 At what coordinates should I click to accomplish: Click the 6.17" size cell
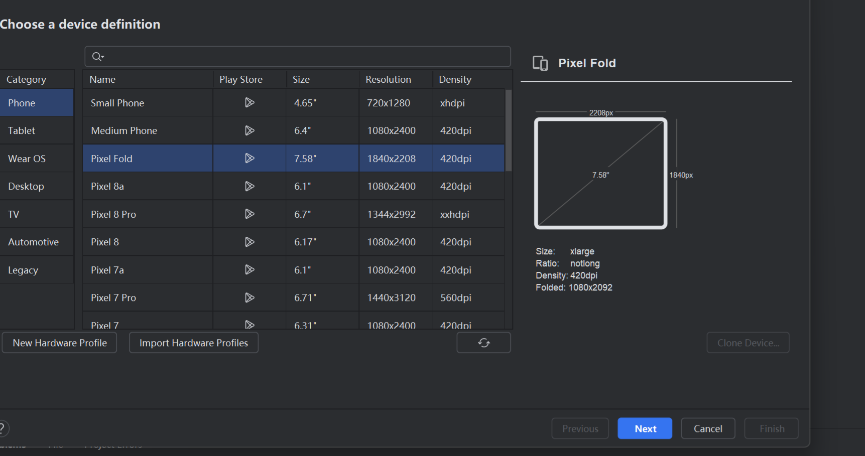point(323,242)
